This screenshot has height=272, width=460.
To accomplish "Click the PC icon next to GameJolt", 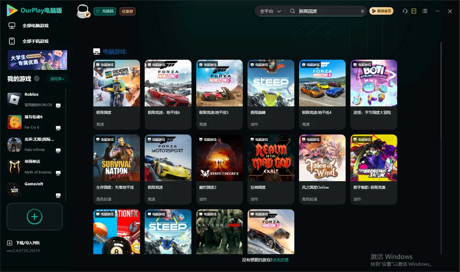I will pos(58,196).
